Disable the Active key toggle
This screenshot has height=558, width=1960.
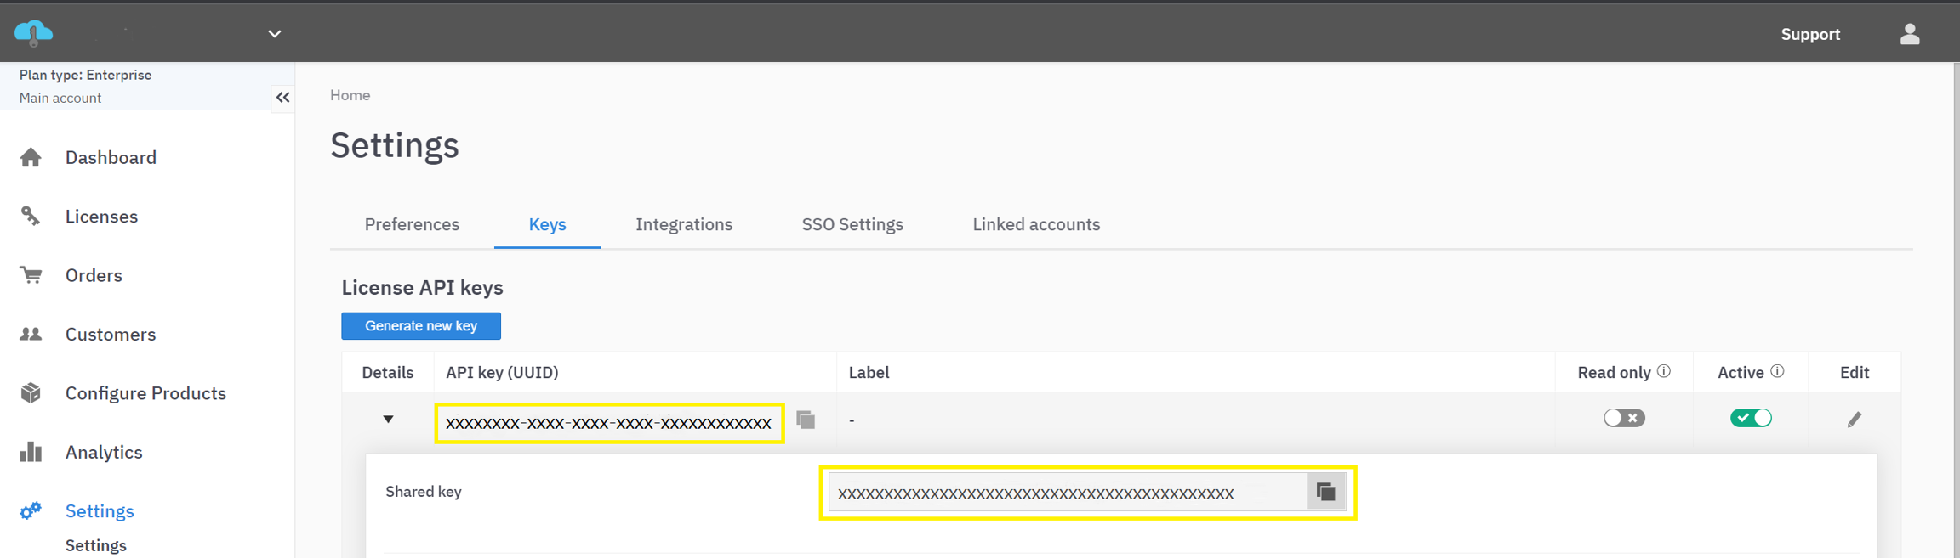tap(1751, 418)
